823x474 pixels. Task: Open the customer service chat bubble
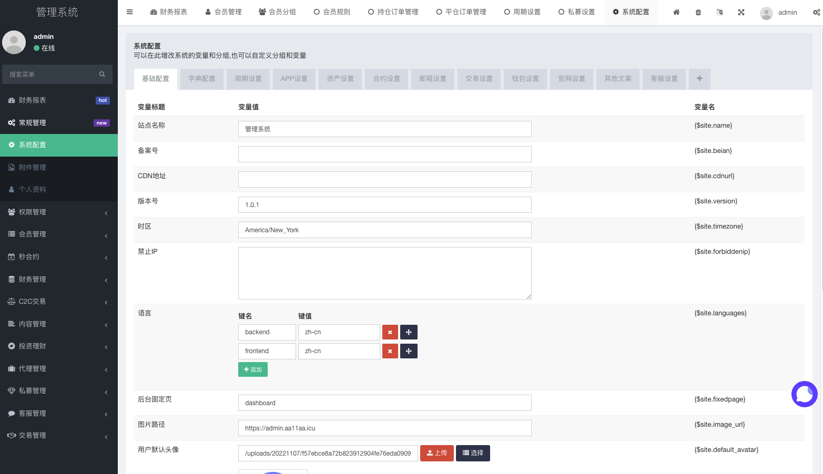click(804, 394)
